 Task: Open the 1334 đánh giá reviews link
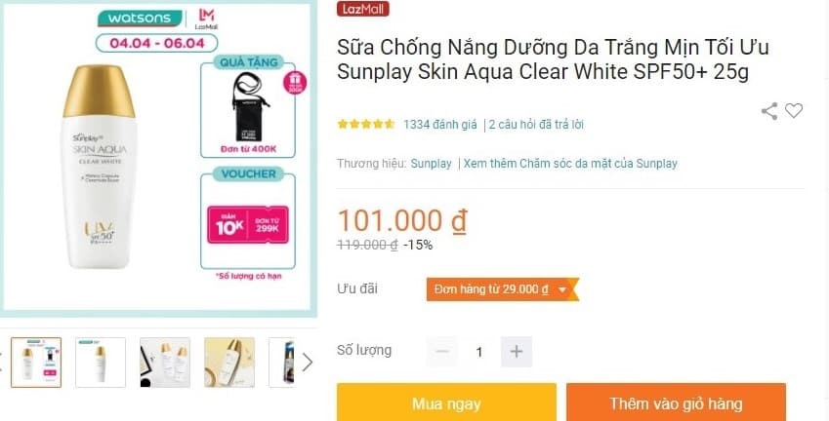[439, 125]
